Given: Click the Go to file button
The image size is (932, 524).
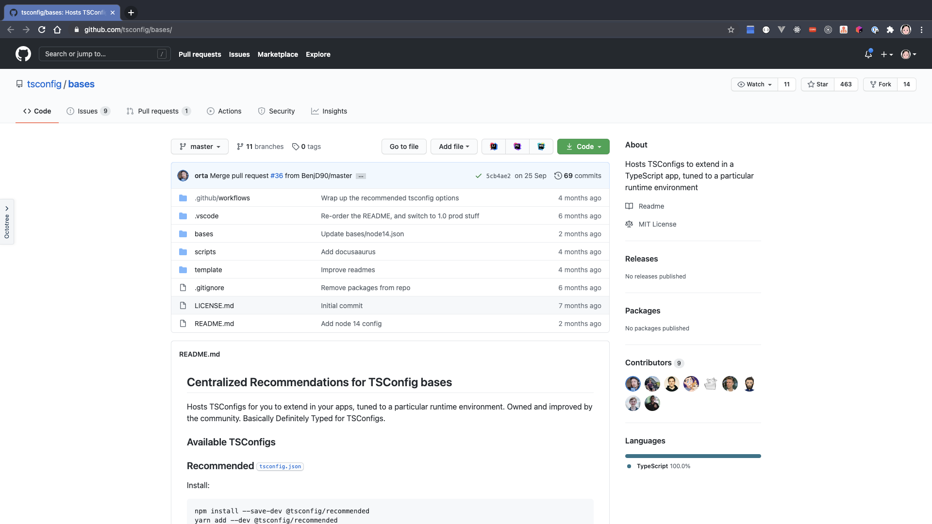Looking at the screenshot, I should pyautogui.click(x=404, y=147).
